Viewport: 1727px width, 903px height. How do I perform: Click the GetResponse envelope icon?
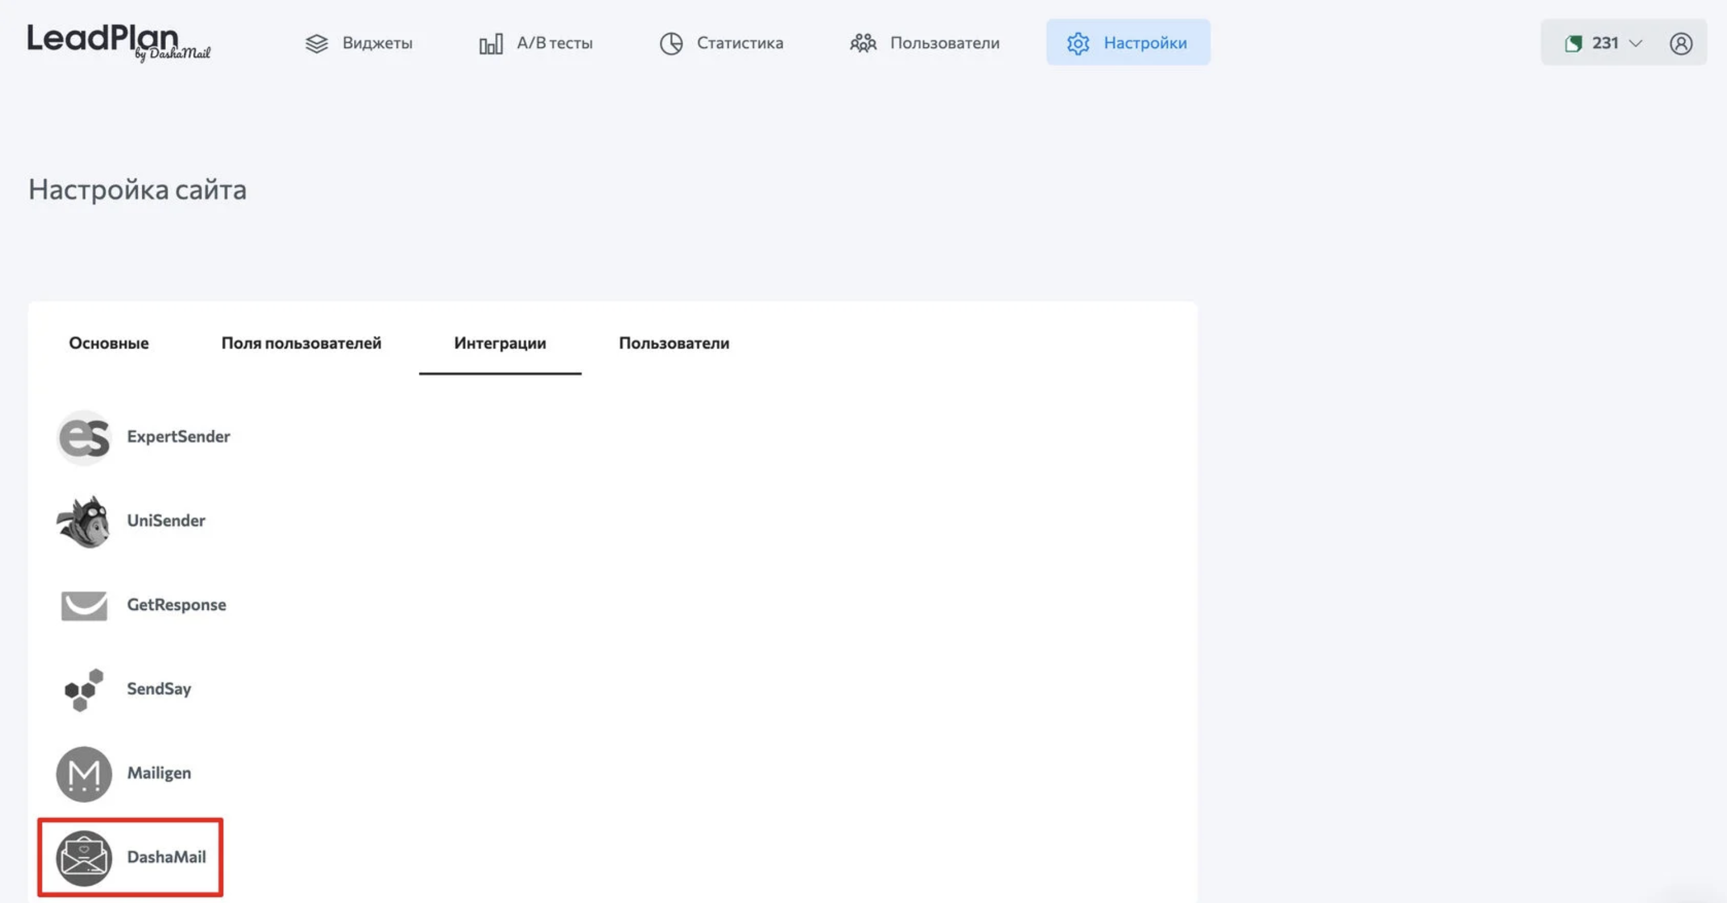coord(84,606)
